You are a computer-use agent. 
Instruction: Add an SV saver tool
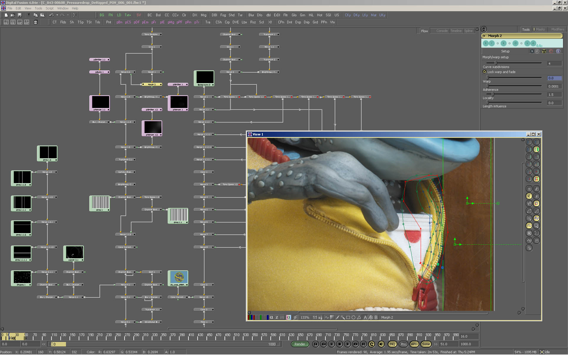(x=138, y=15)
